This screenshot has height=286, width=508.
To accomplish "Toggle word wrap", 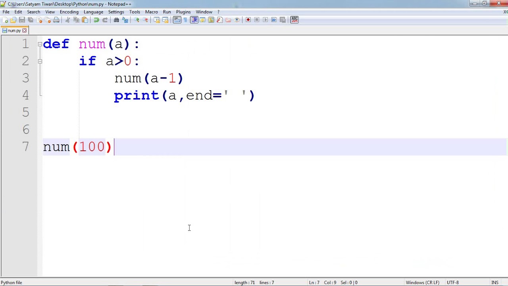I will pyautogui.click(x=176, y=20).
